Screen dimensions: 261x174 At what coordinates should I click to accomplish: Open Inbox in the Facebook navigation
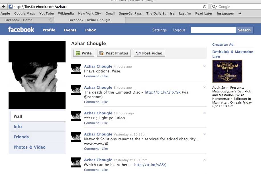pyautogui.click(x=91, y=30)
